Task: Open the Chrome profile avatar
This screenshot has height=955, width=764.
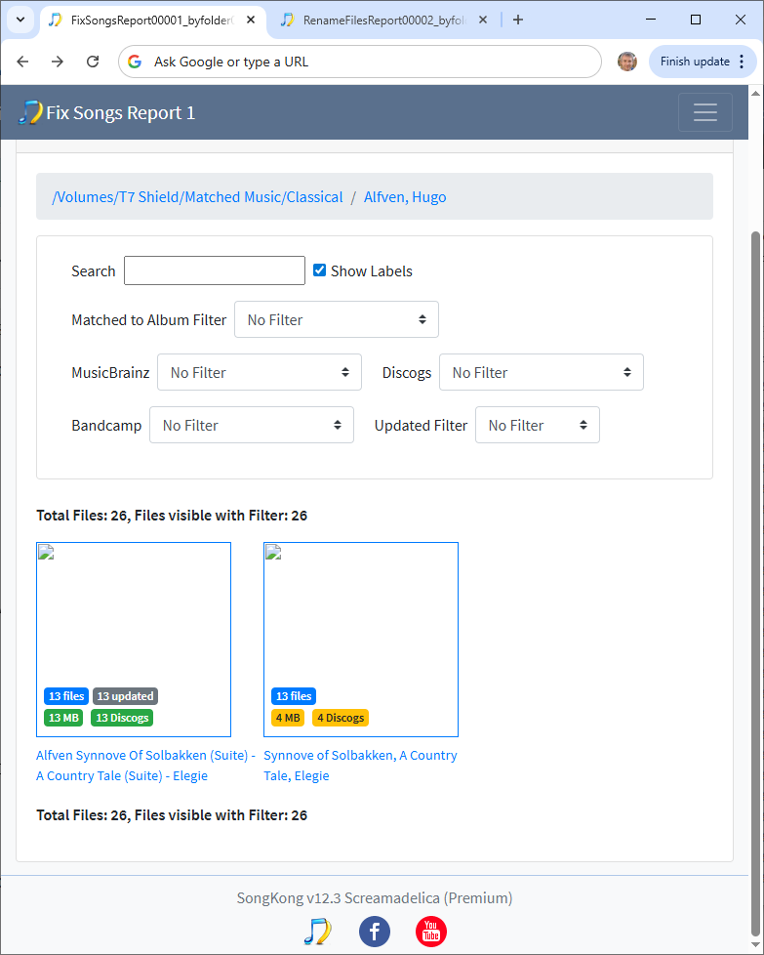Action: [627, 62]
